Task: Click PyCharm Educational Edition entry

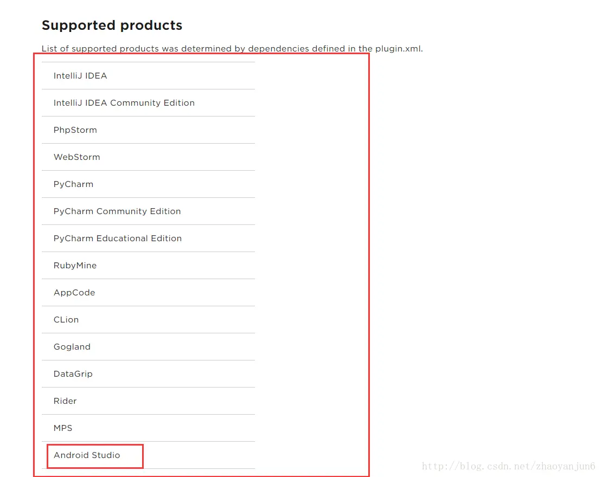Action: tap(148, 238)
